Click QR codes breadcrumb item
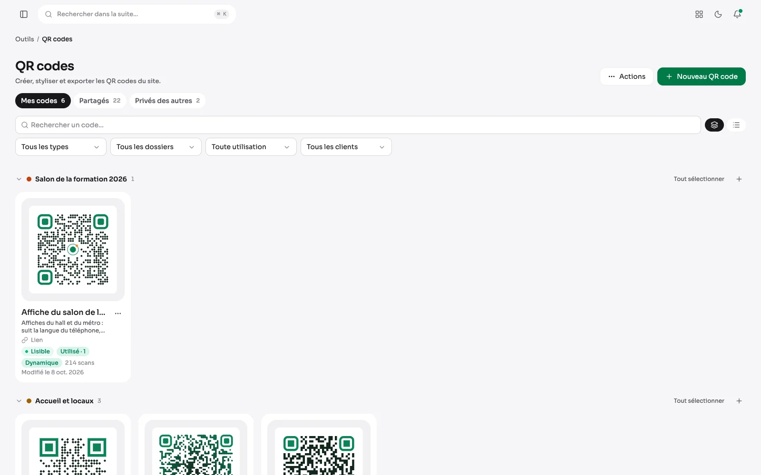Screen dimensions: 761x475 click(x=57, y=39)
